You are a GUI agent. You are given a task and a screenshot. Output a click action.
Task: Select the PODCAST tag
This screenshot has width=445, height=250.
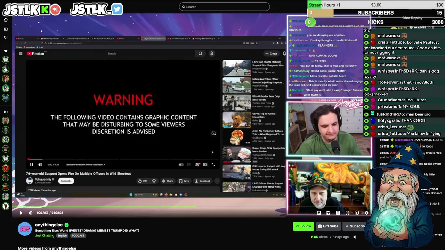(x=78, y=236)
